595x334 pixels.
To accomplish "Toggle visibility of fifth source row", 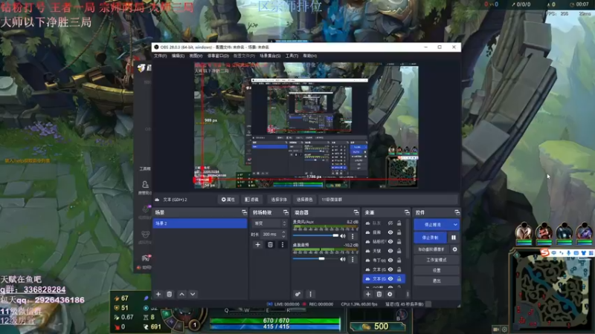I will point(390,261).
